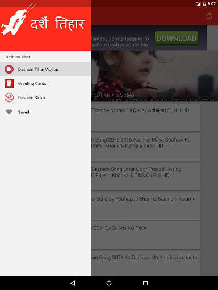Tap the Dashian Tihar section header
Image resolution: width=218 pixels, height=290 pixels.
coord(18,57)
